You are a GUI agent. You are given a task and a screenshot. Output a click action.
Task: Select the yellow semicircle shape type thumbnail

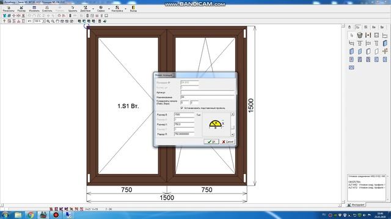coord(216,124)
